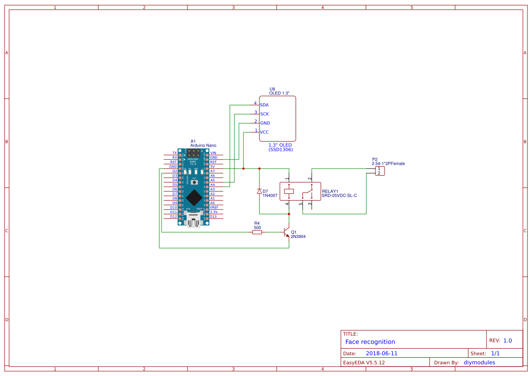Click the 2N3904 transistor Q1 symbol
Image resolution: width=532 pixels, height=376 pixels.
click(286, 232)
